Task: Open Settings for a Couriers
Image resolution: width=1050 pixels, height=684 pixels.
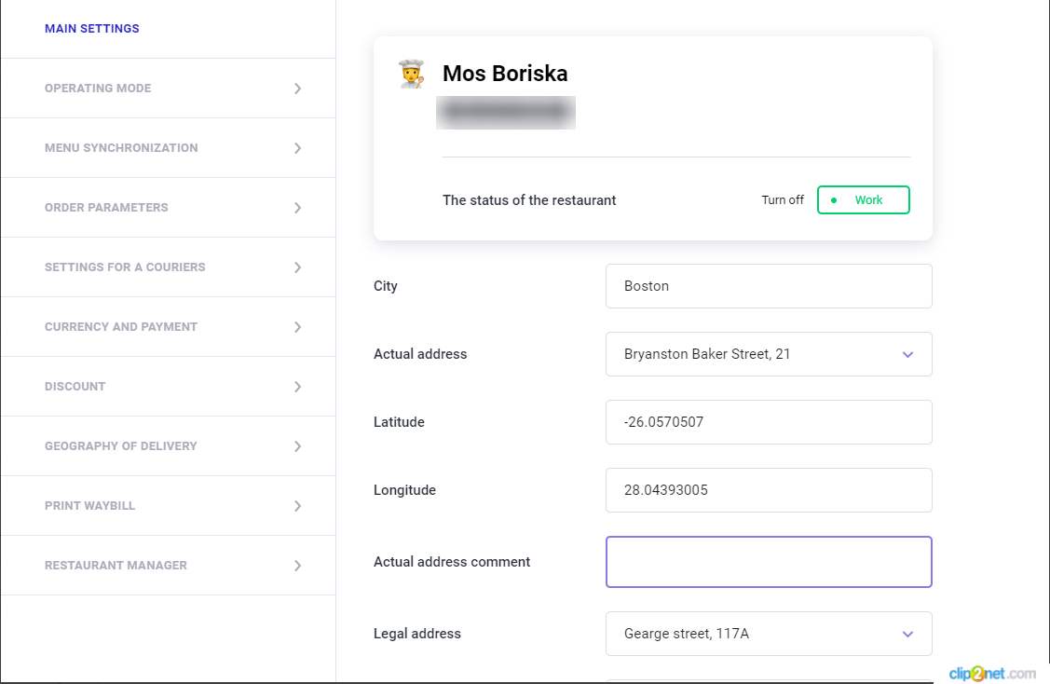Action: click(x=168, y=267)
